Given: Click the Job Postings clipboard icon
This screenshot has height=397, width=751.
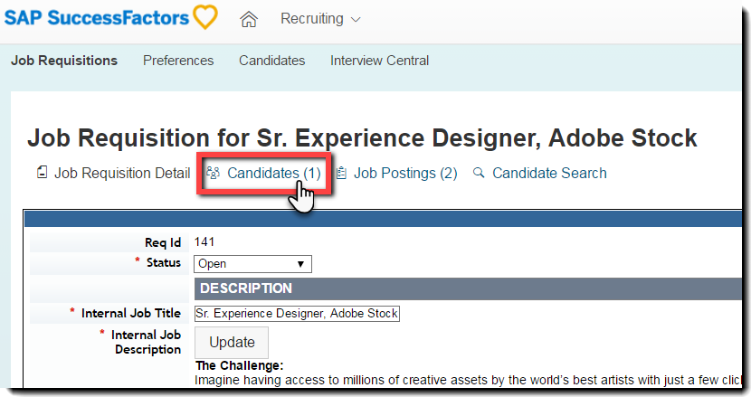Looking at the screenshot, I should (341, 173).
